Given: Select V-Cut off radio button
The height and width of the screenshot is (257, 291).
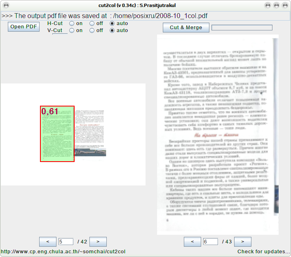Looking at the screenshot, I should click(x=92, y=30).
